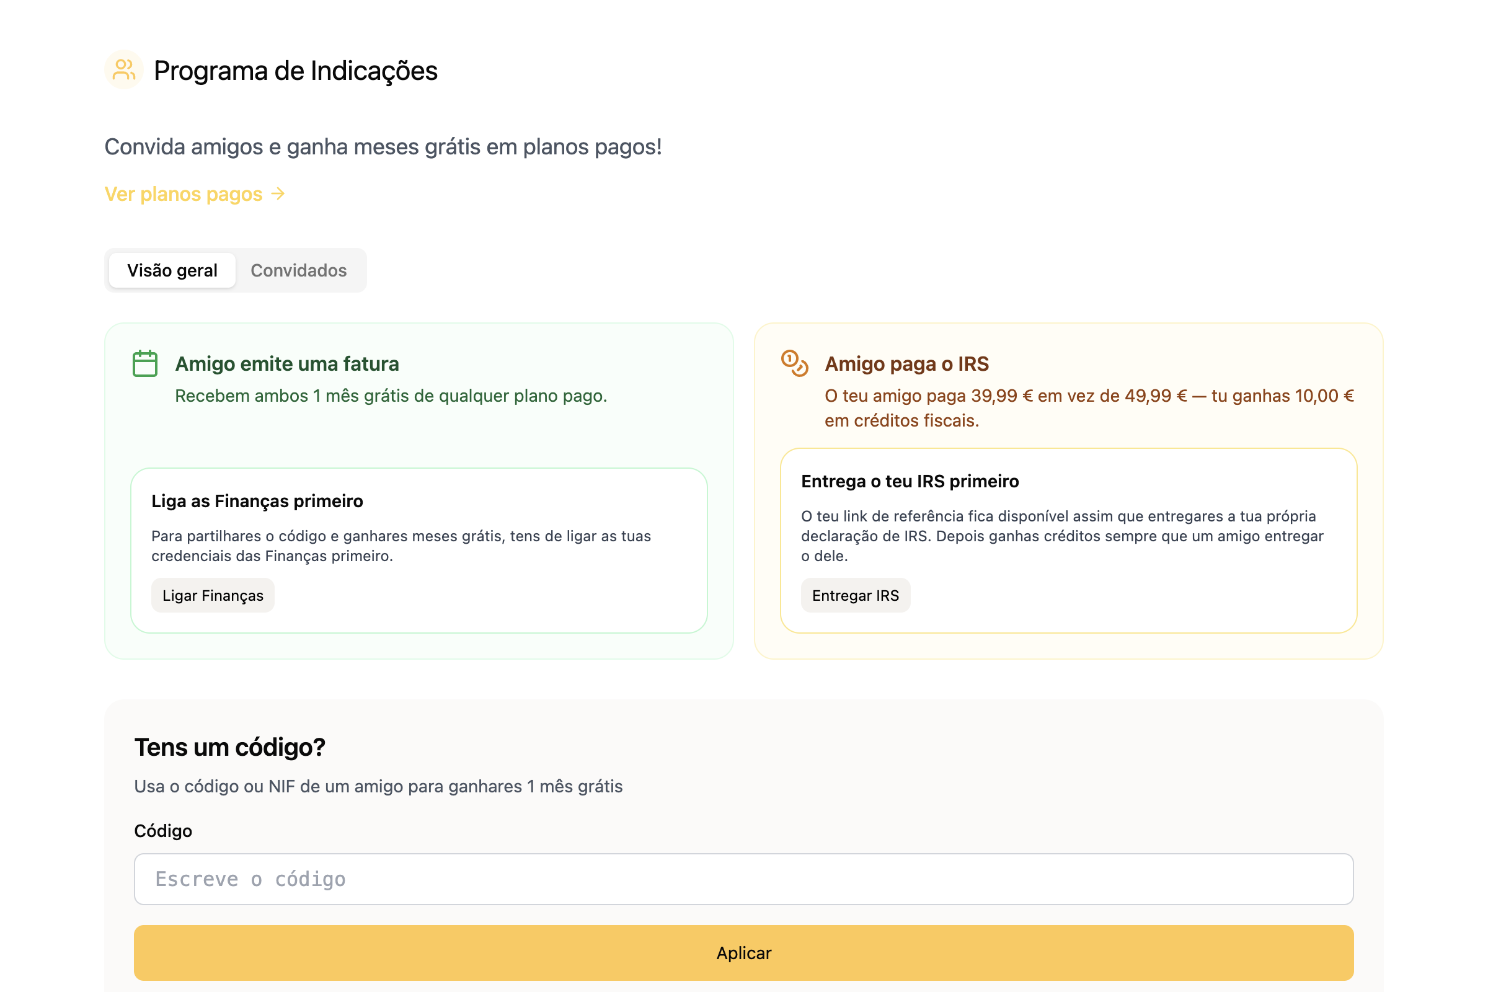Image resolution: width=1488 pixels, height=992 pixels.
Task: Click the Código field label
Action: (163, 831)
